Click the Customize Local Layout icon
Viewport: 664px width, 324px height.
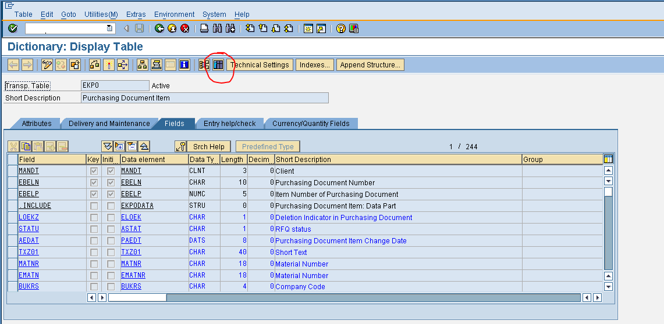tap(354, 28)
